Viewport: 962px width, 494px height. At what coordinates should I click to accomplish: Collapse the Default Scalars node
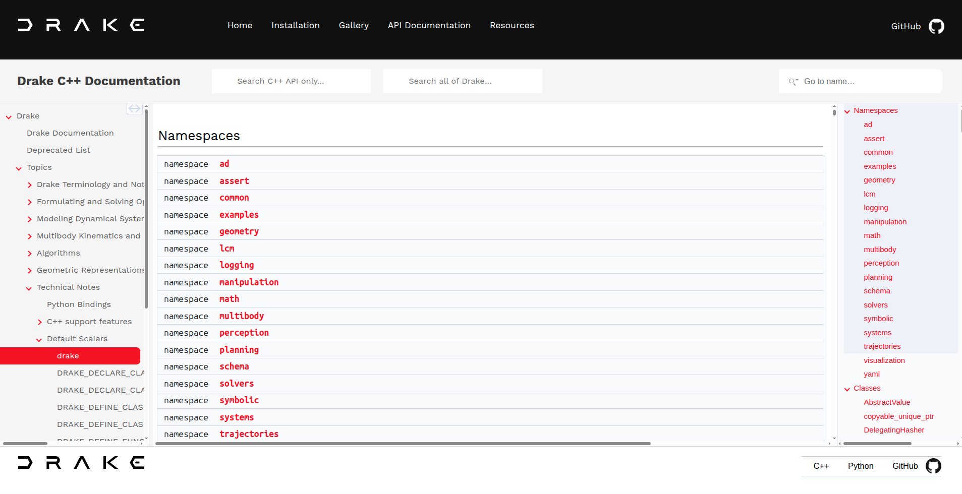39,339
